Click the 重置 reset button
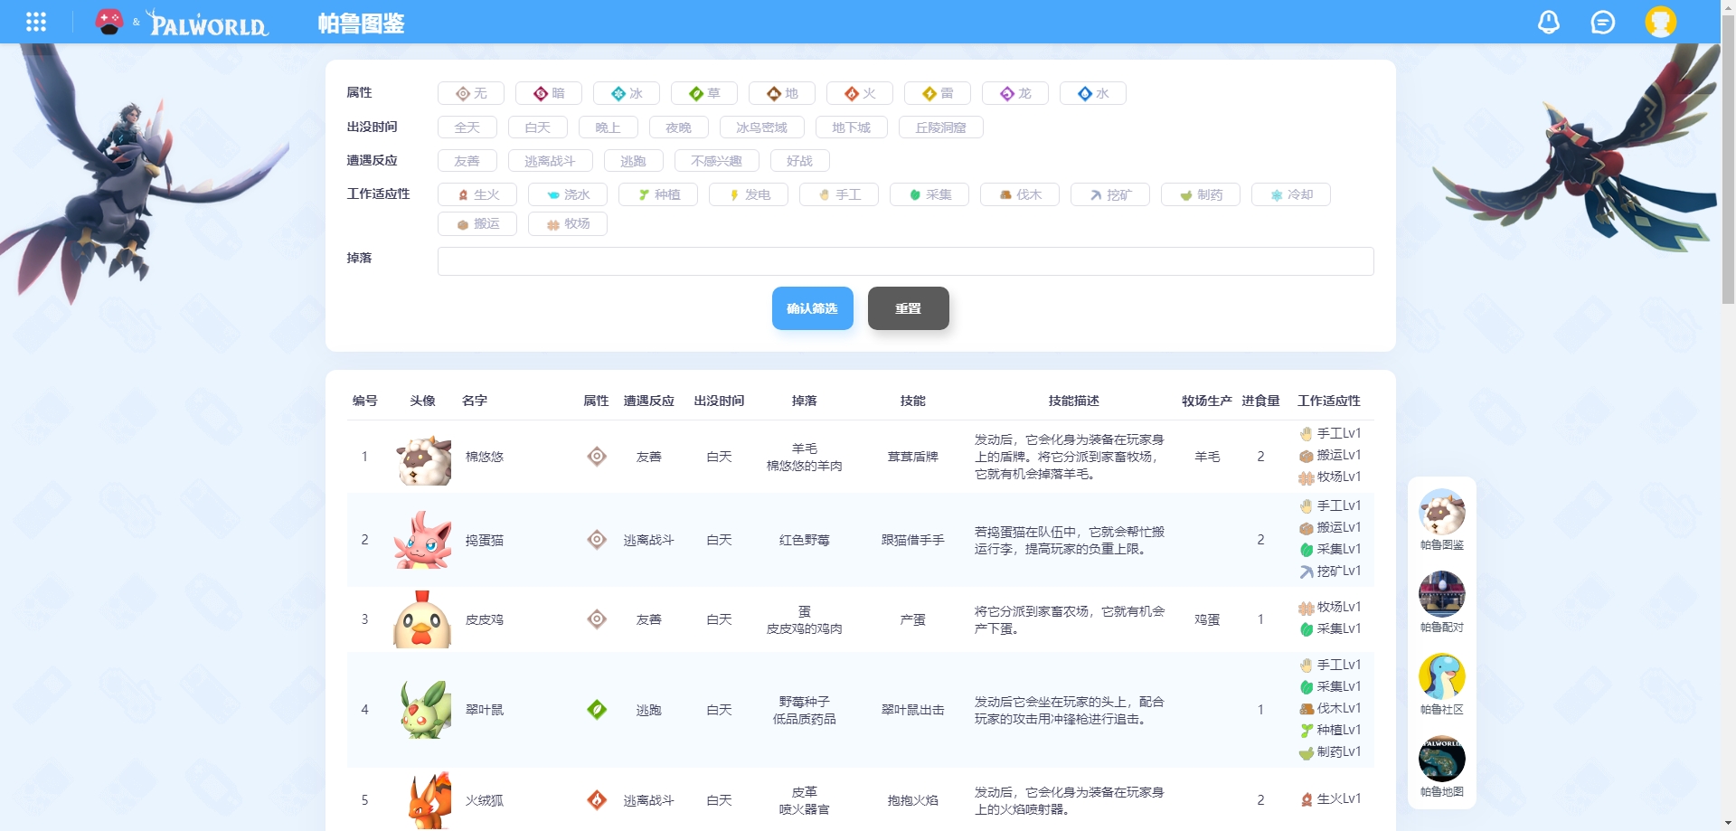This screenshot has height=831, width=1736. pyautogui.click(x=909, y=308)
